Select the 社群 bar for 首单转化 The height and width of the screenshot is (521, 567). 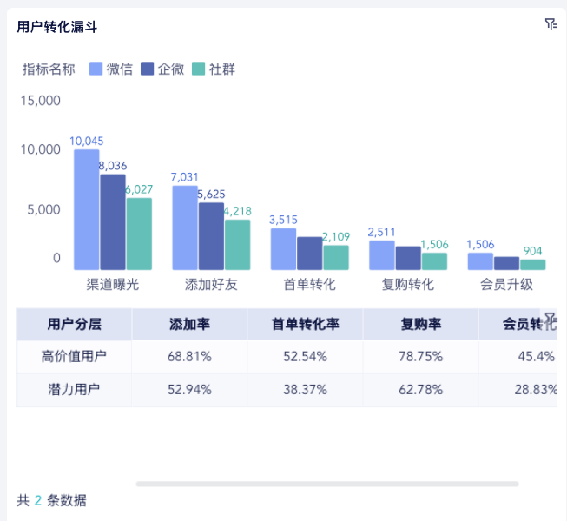[x=336, y=257]
